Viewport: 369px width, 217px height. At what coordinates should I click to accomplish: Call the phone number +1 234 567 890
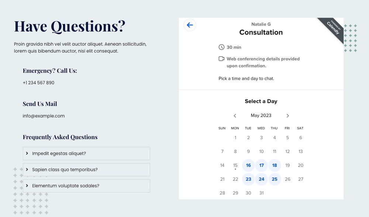[x=38, y=83]
